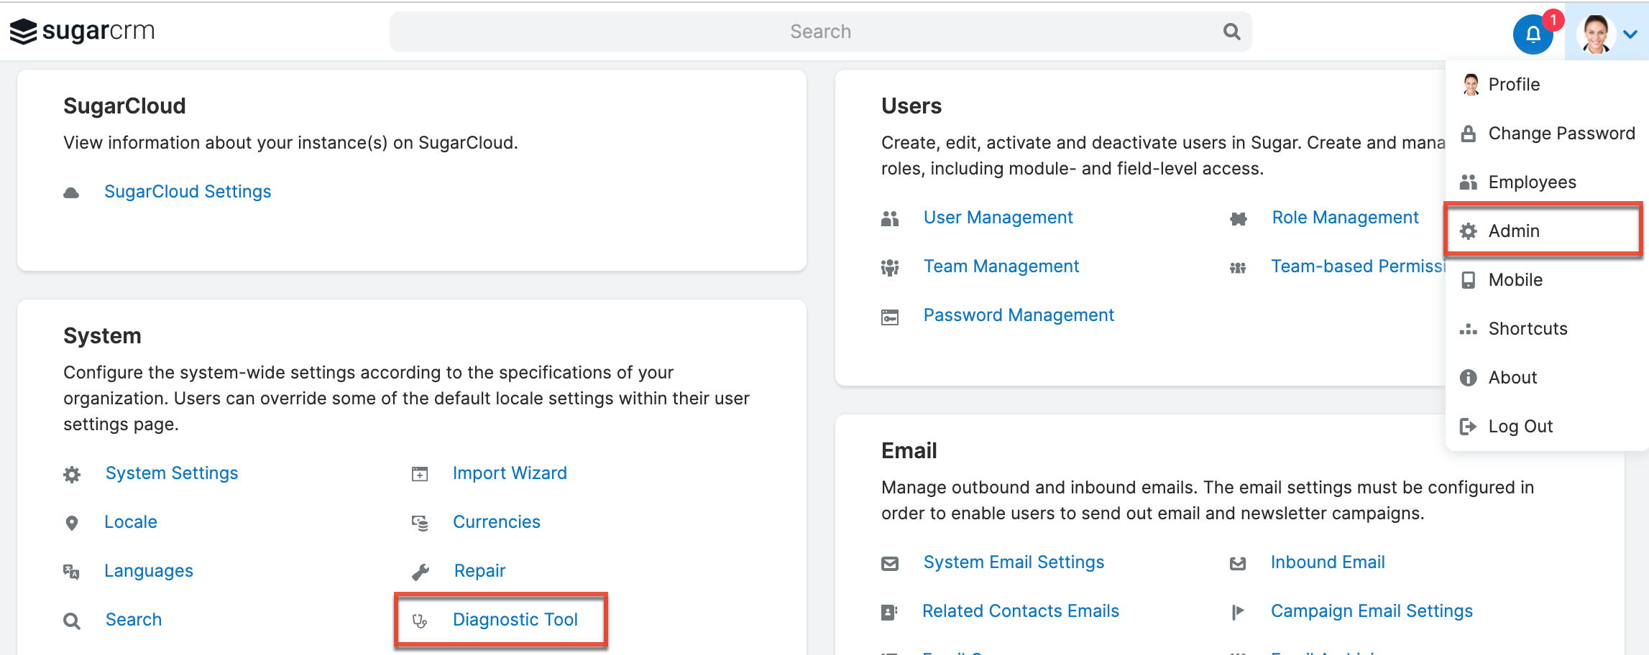
Task: Click the map pin icon beside Locale
Action: click(x=72, y=523)
